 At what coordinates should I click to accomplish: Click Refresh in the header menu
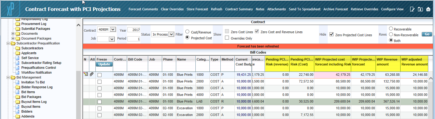tap(216, 9)
